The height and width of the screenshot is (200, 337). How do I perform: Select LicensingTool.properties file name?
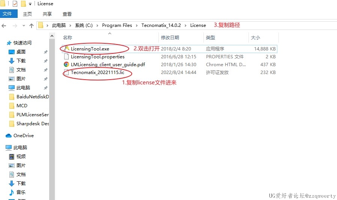(98, 57)
